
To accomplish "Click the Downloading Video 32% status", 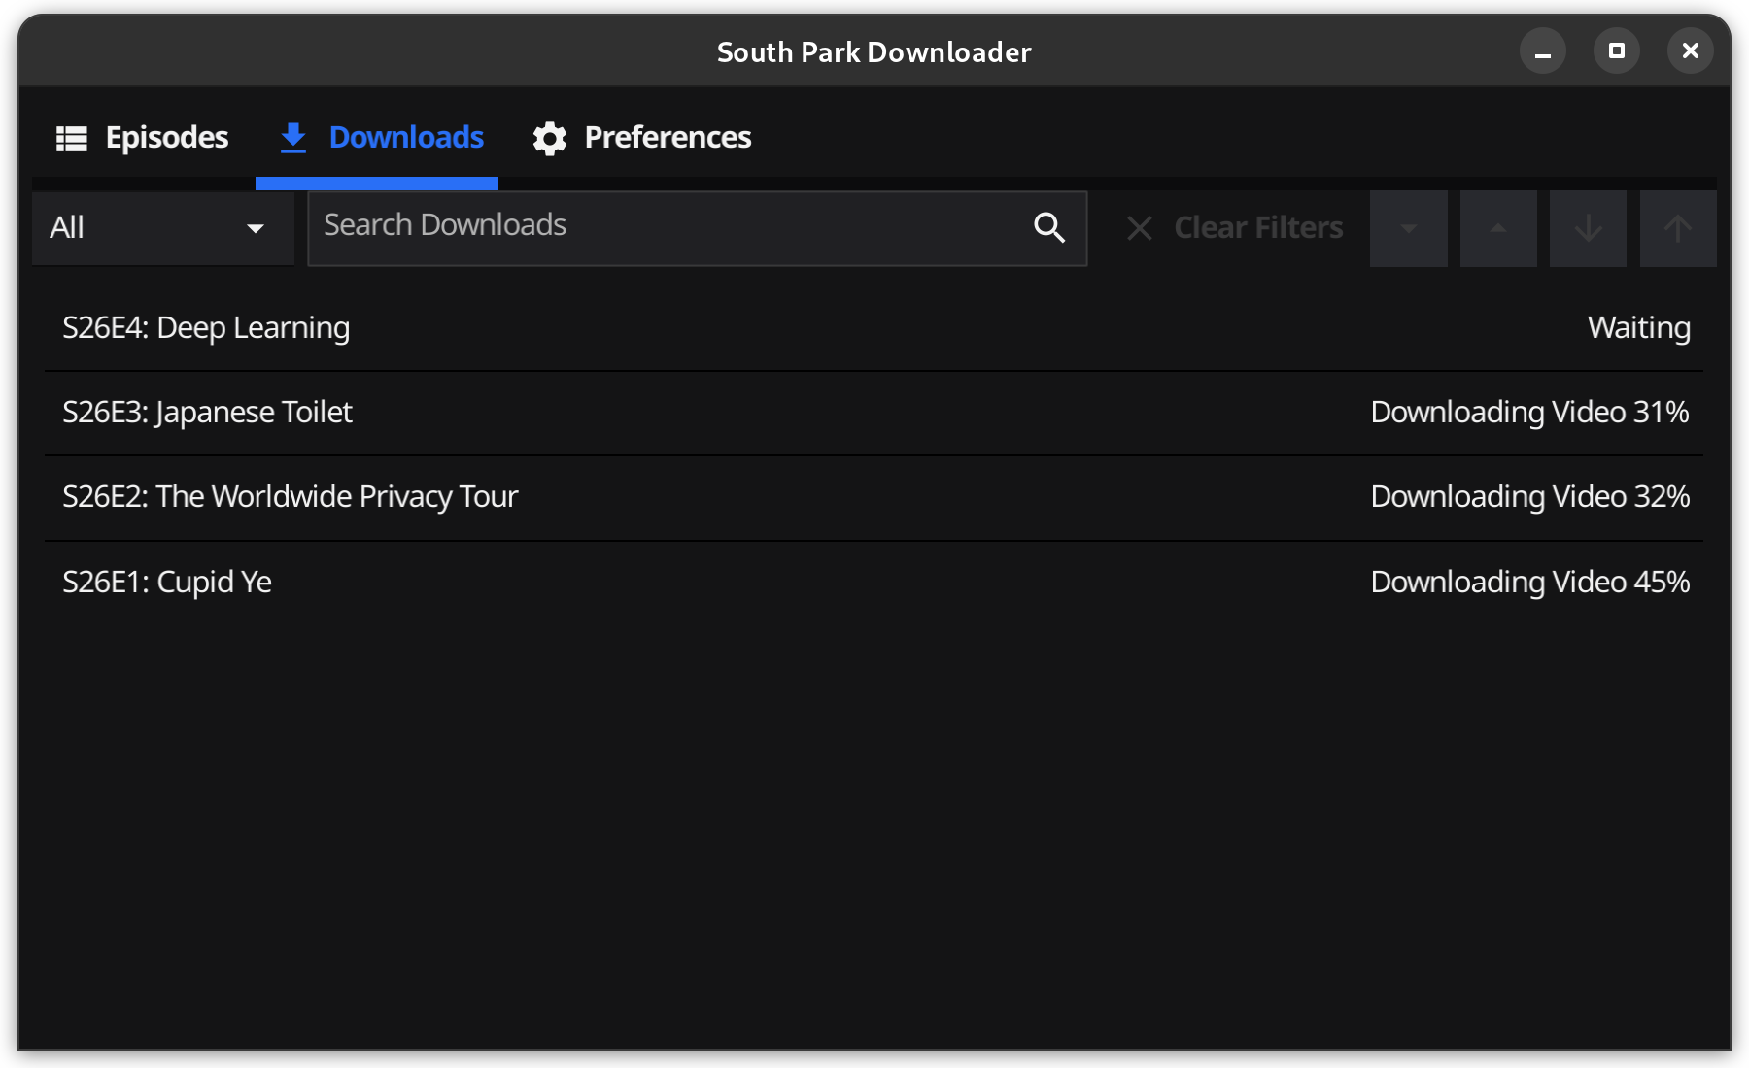I will point(1530,497).
